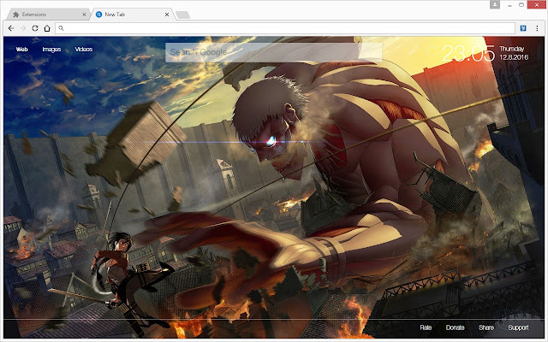Click the blue extension icon in toolbar
Viewport: 548px width, 342px height.
click(x=523, y=28)
